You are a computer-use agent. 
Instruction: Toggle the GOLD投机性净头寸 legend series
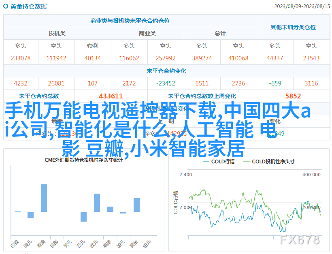pos(269,162)
